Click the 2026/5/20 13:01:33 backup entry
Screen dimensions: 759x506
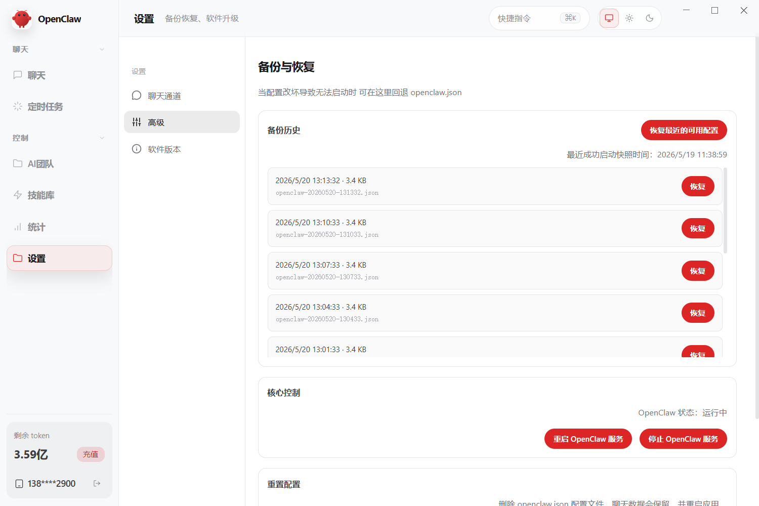[x=495, y=348]
